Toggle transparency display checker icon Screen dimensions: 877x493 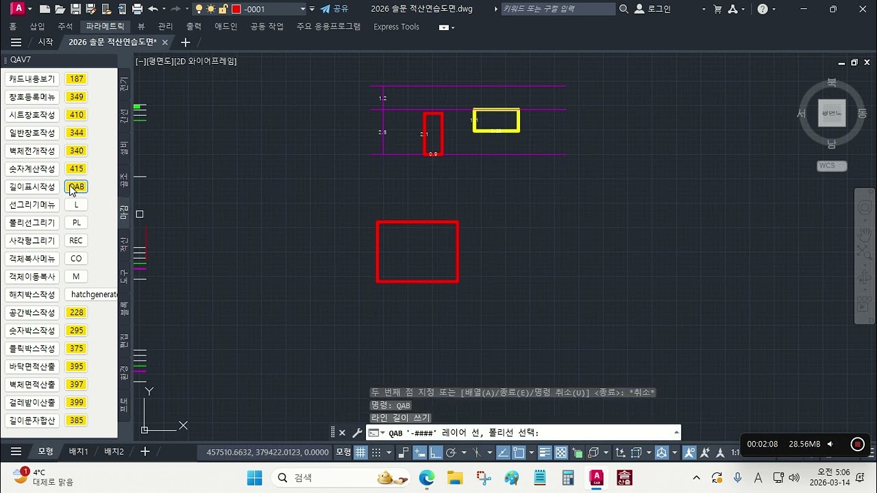[x=560, y=453]
